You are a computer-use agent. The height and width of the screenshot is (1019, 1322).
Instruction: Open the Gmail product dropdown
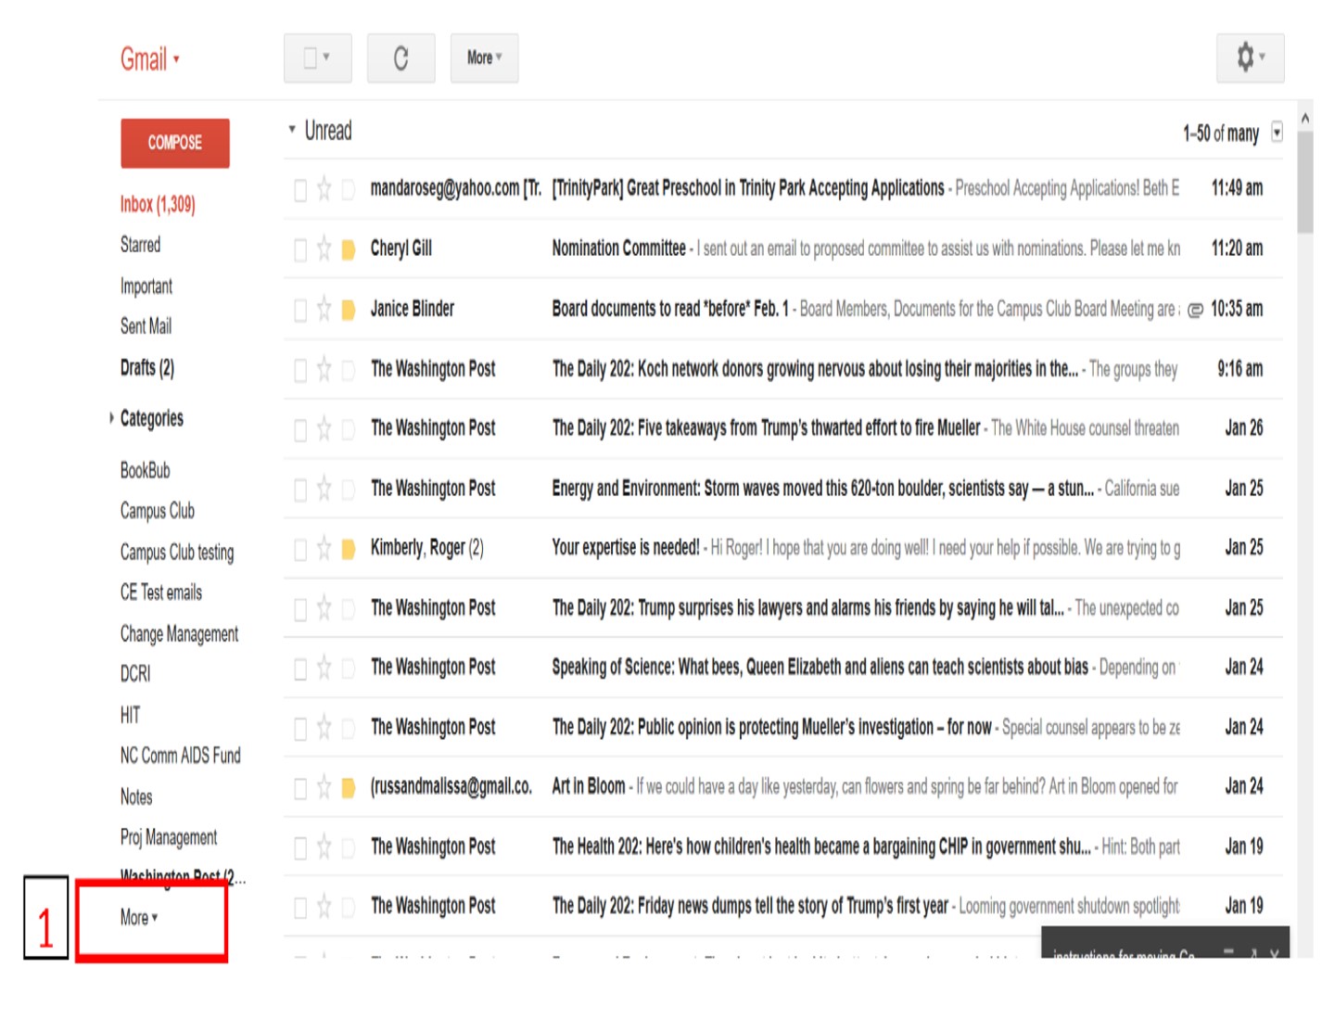[150, 59]
